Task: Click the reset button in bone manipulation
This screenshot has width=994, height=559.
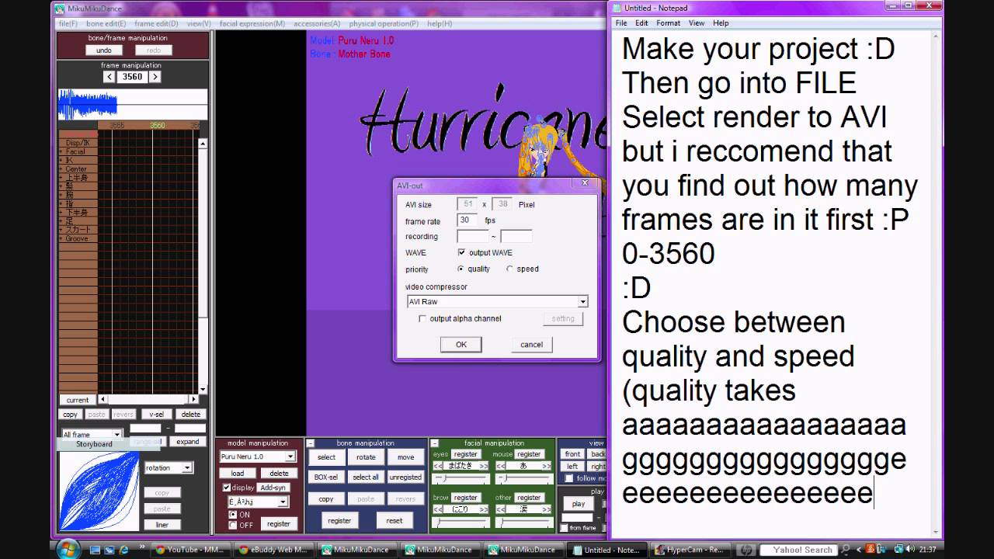Action: (x=394, y=520)
